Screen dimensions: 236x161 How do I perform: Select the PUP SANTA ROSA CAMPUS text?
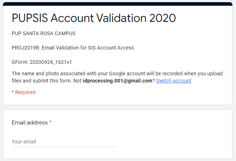click(43, 34)
